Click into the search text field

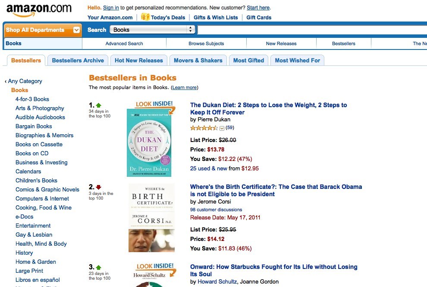point(311,30)
